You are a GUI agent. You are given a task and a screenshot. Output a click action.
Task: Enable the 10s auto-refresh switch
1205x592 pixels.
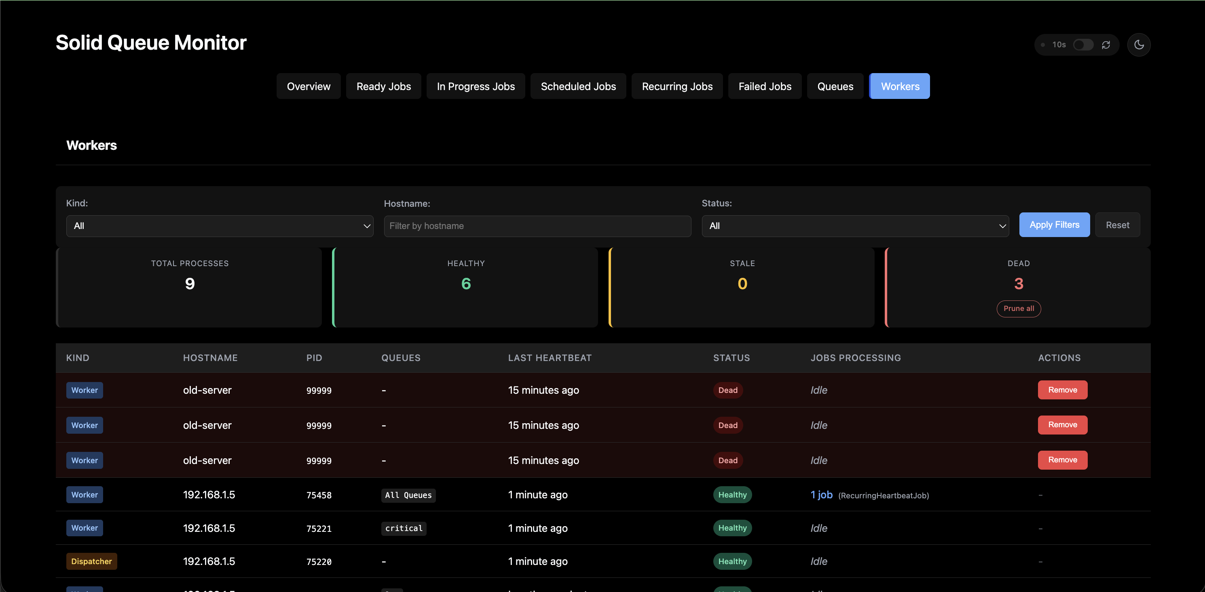[1082, 45]
